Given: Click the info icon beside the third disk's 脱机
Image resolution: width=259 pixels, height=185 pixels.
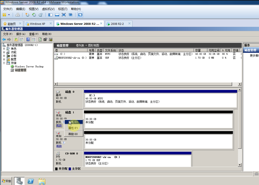Looking at the screenshot, I should (x=64, y=143).
